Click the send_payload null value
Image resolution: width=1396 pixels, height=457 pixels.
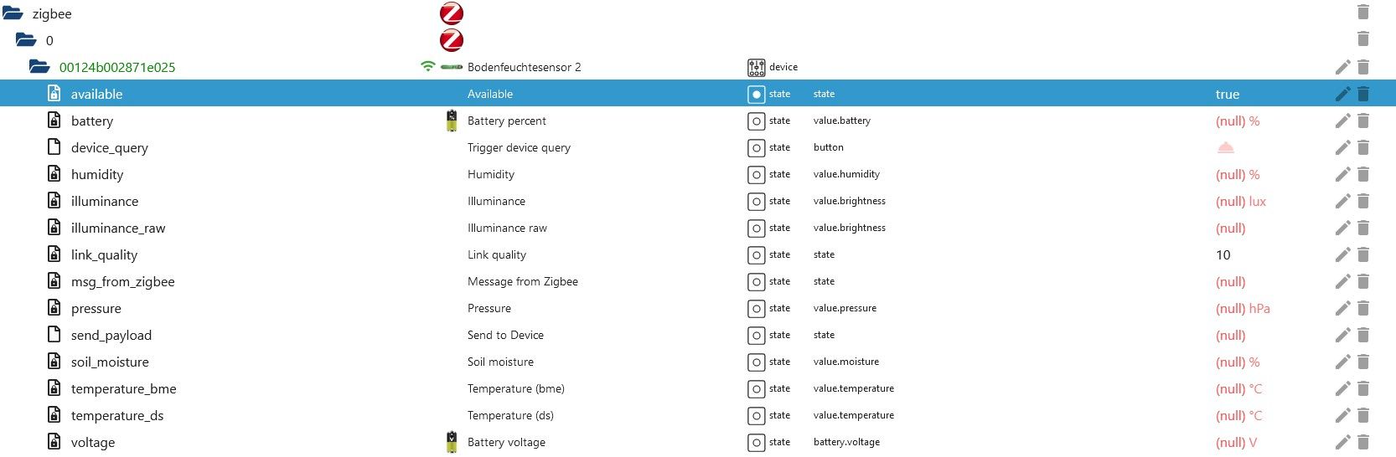(1230, 335)
